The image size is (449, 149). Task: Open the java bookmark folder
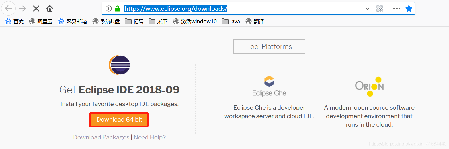click(x=231, y=21)
